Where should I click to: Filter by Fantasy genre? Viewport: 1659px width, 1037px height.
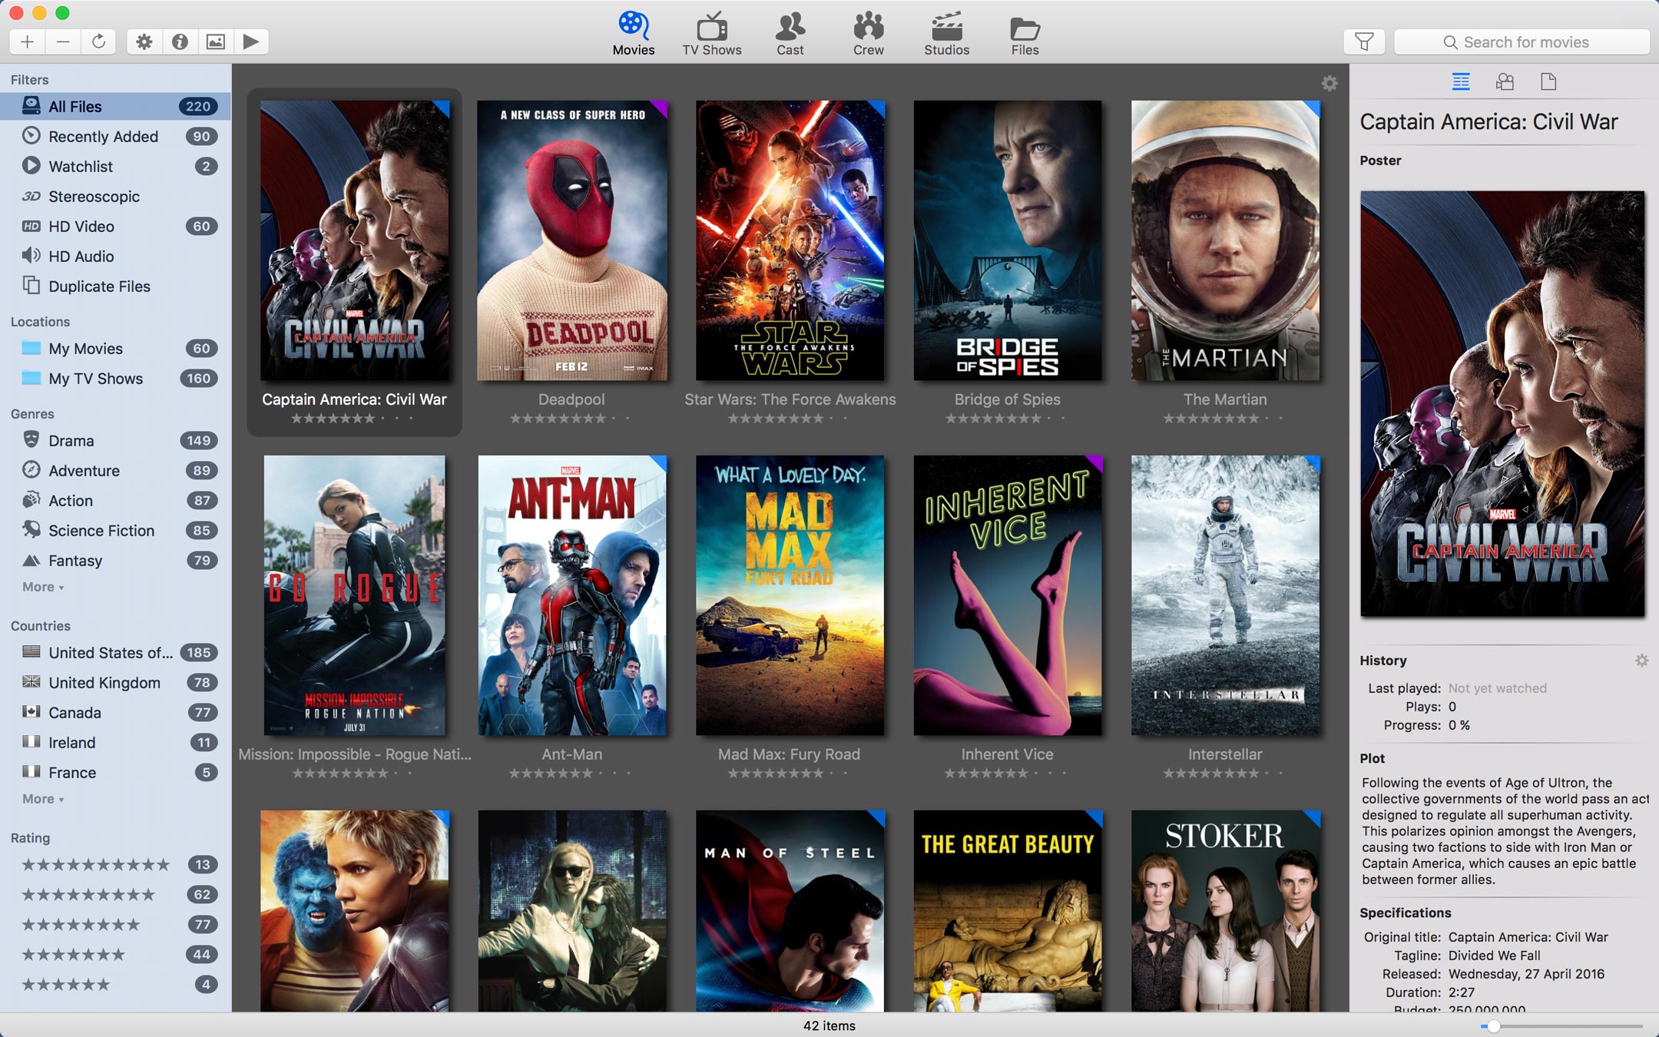coord(115,560)
